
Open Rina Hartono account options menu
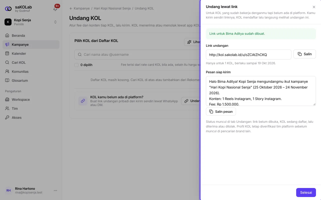point(55,190)
